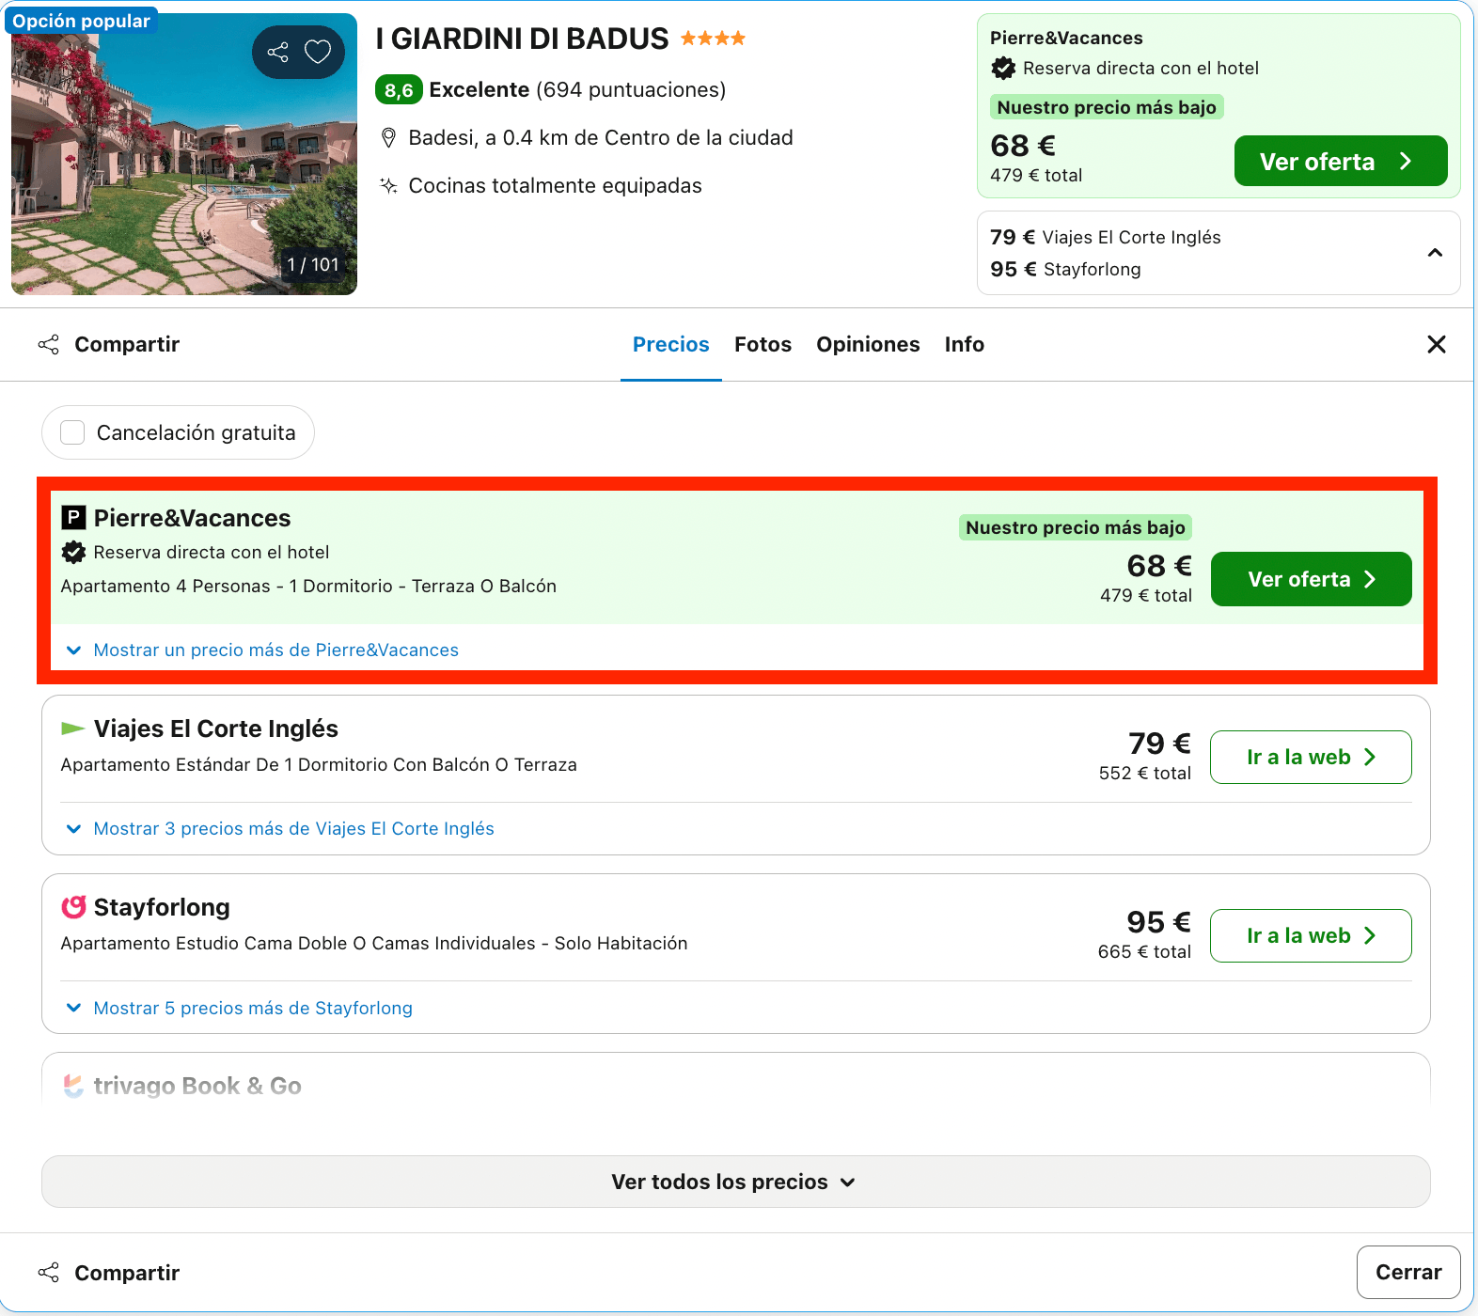
Task: Expand Ver todos los precios
Action: coord(735,1182)
